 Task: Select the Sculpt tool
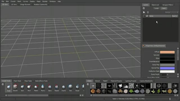(9, 88)
